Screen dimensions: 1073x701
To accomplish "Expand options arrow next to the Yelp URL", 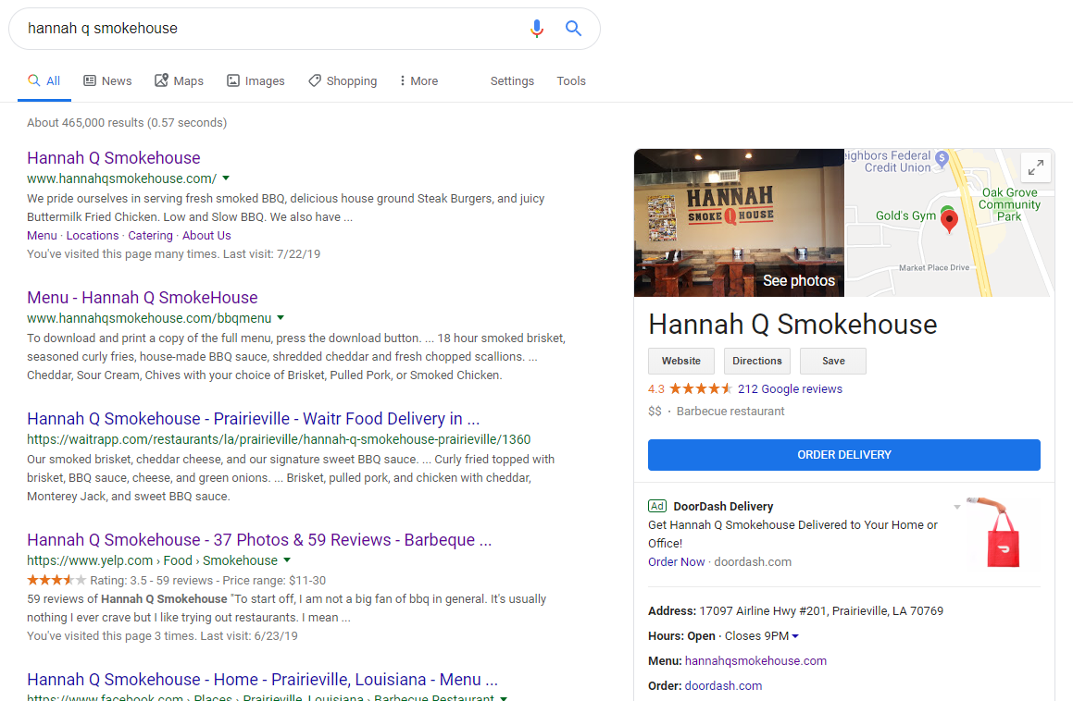I will [x=287, y=560].
